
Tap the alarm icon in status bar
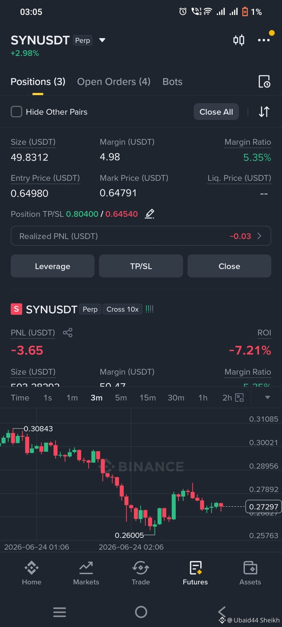click(183, 11)
